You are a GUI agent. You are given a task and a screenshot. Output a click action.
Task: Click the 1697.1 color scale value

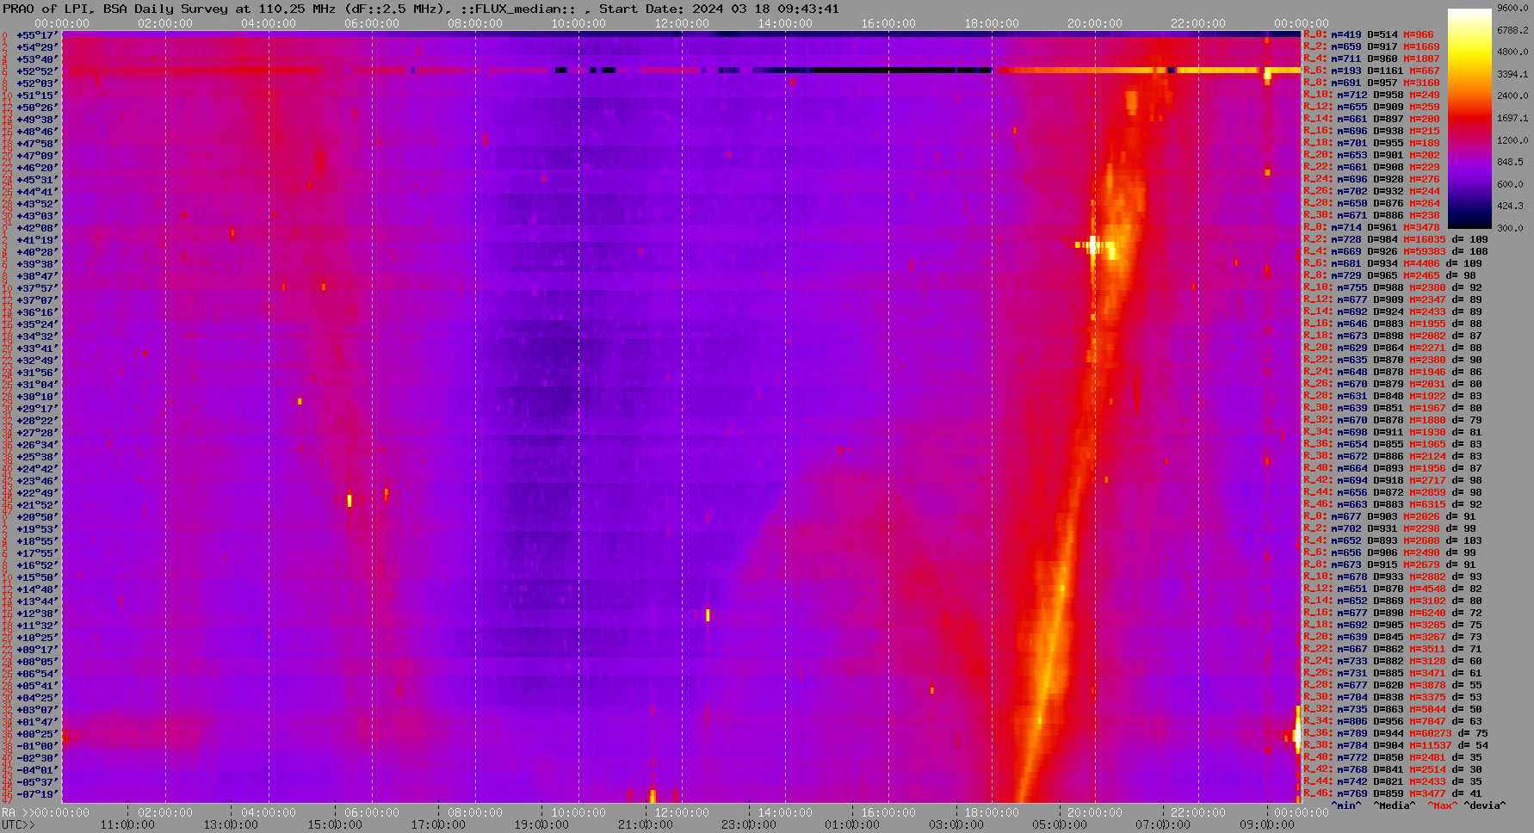pyautogui.click(x=1512, y=118)
